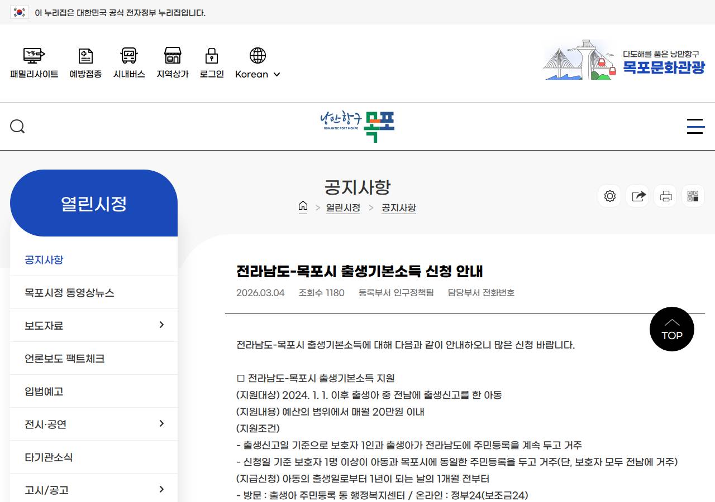Open the hamburger main menu

click(x=695, y=127)
